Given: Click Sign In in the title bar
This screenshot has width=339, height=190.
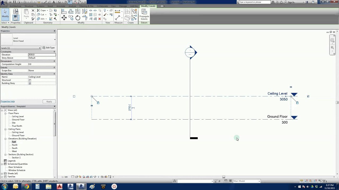Looking at the screenshot, I should pyautogui.click(x=291, y=2).
